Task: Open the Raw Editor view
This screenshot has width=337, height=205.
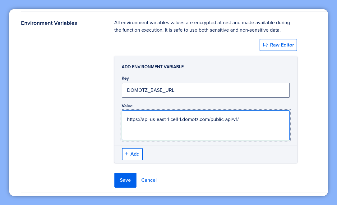Action: (x=278, y=45)
